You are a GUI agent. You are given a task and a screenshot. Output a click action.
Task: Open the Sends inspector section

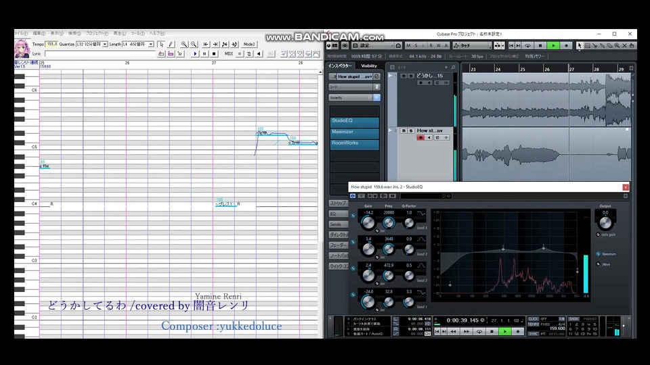[339, 224]
